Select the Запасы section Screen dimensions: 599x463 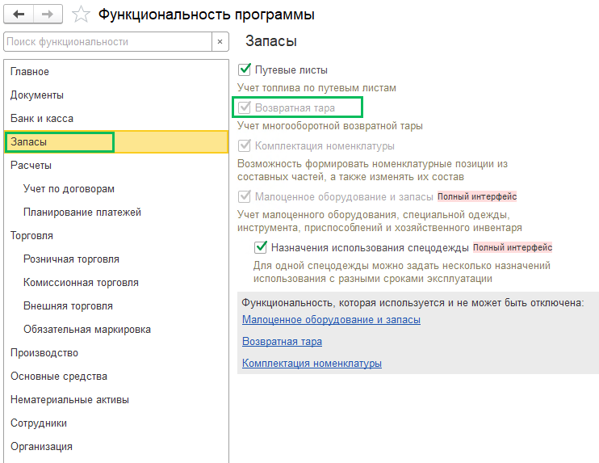[116, 142]
